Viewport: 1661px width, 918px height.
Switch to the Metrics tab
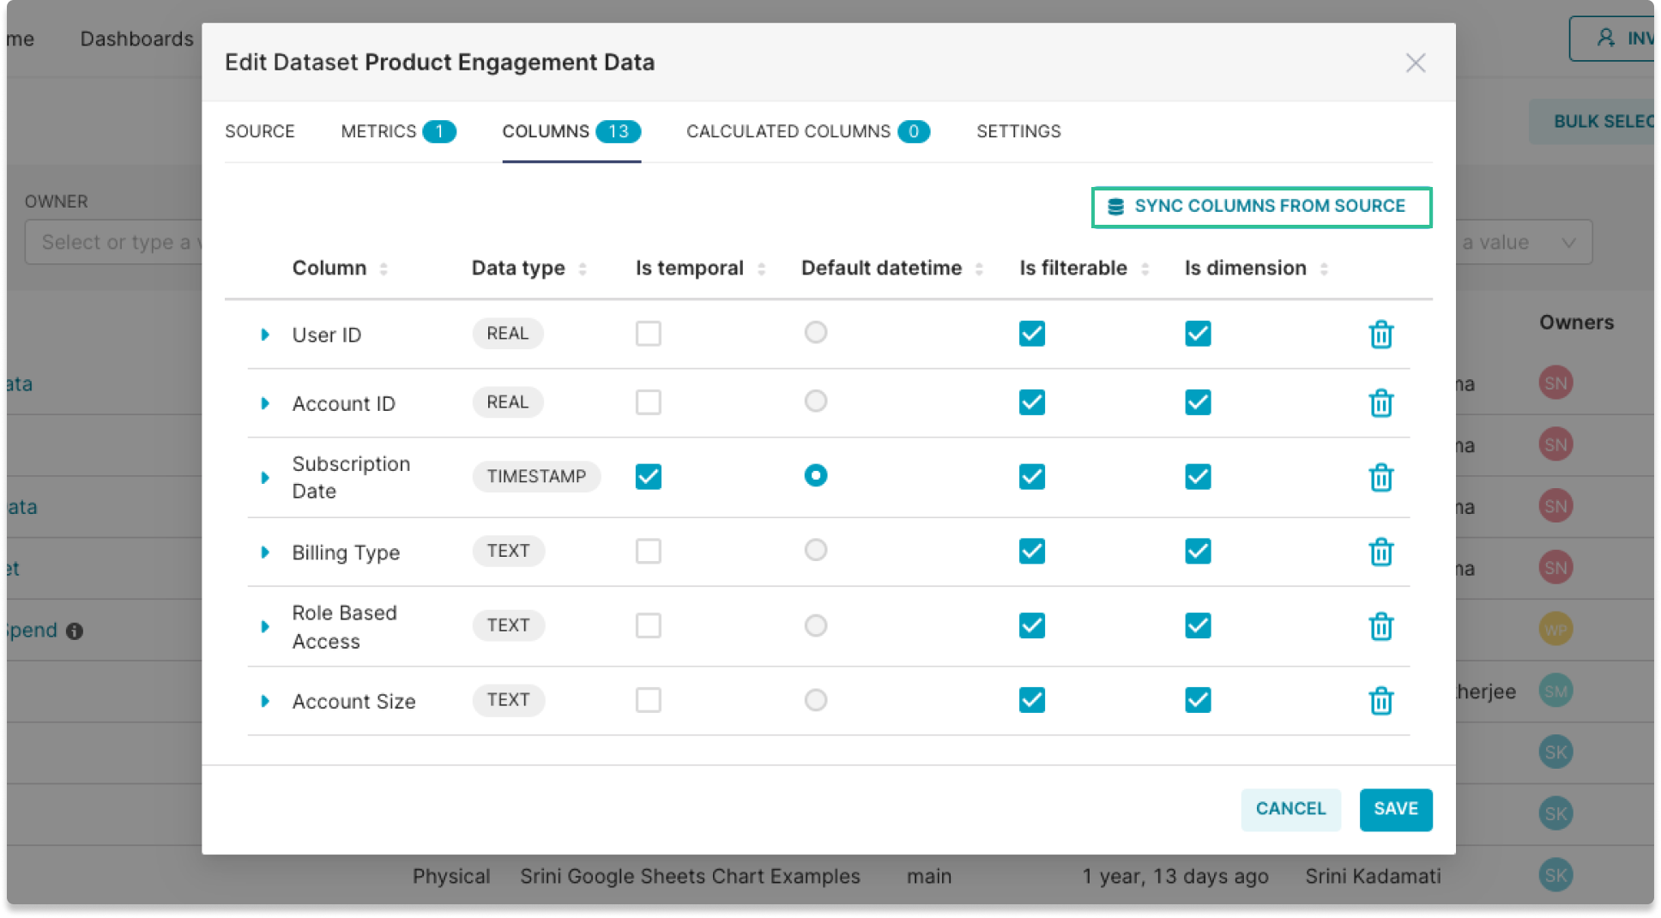pos(396,131)
